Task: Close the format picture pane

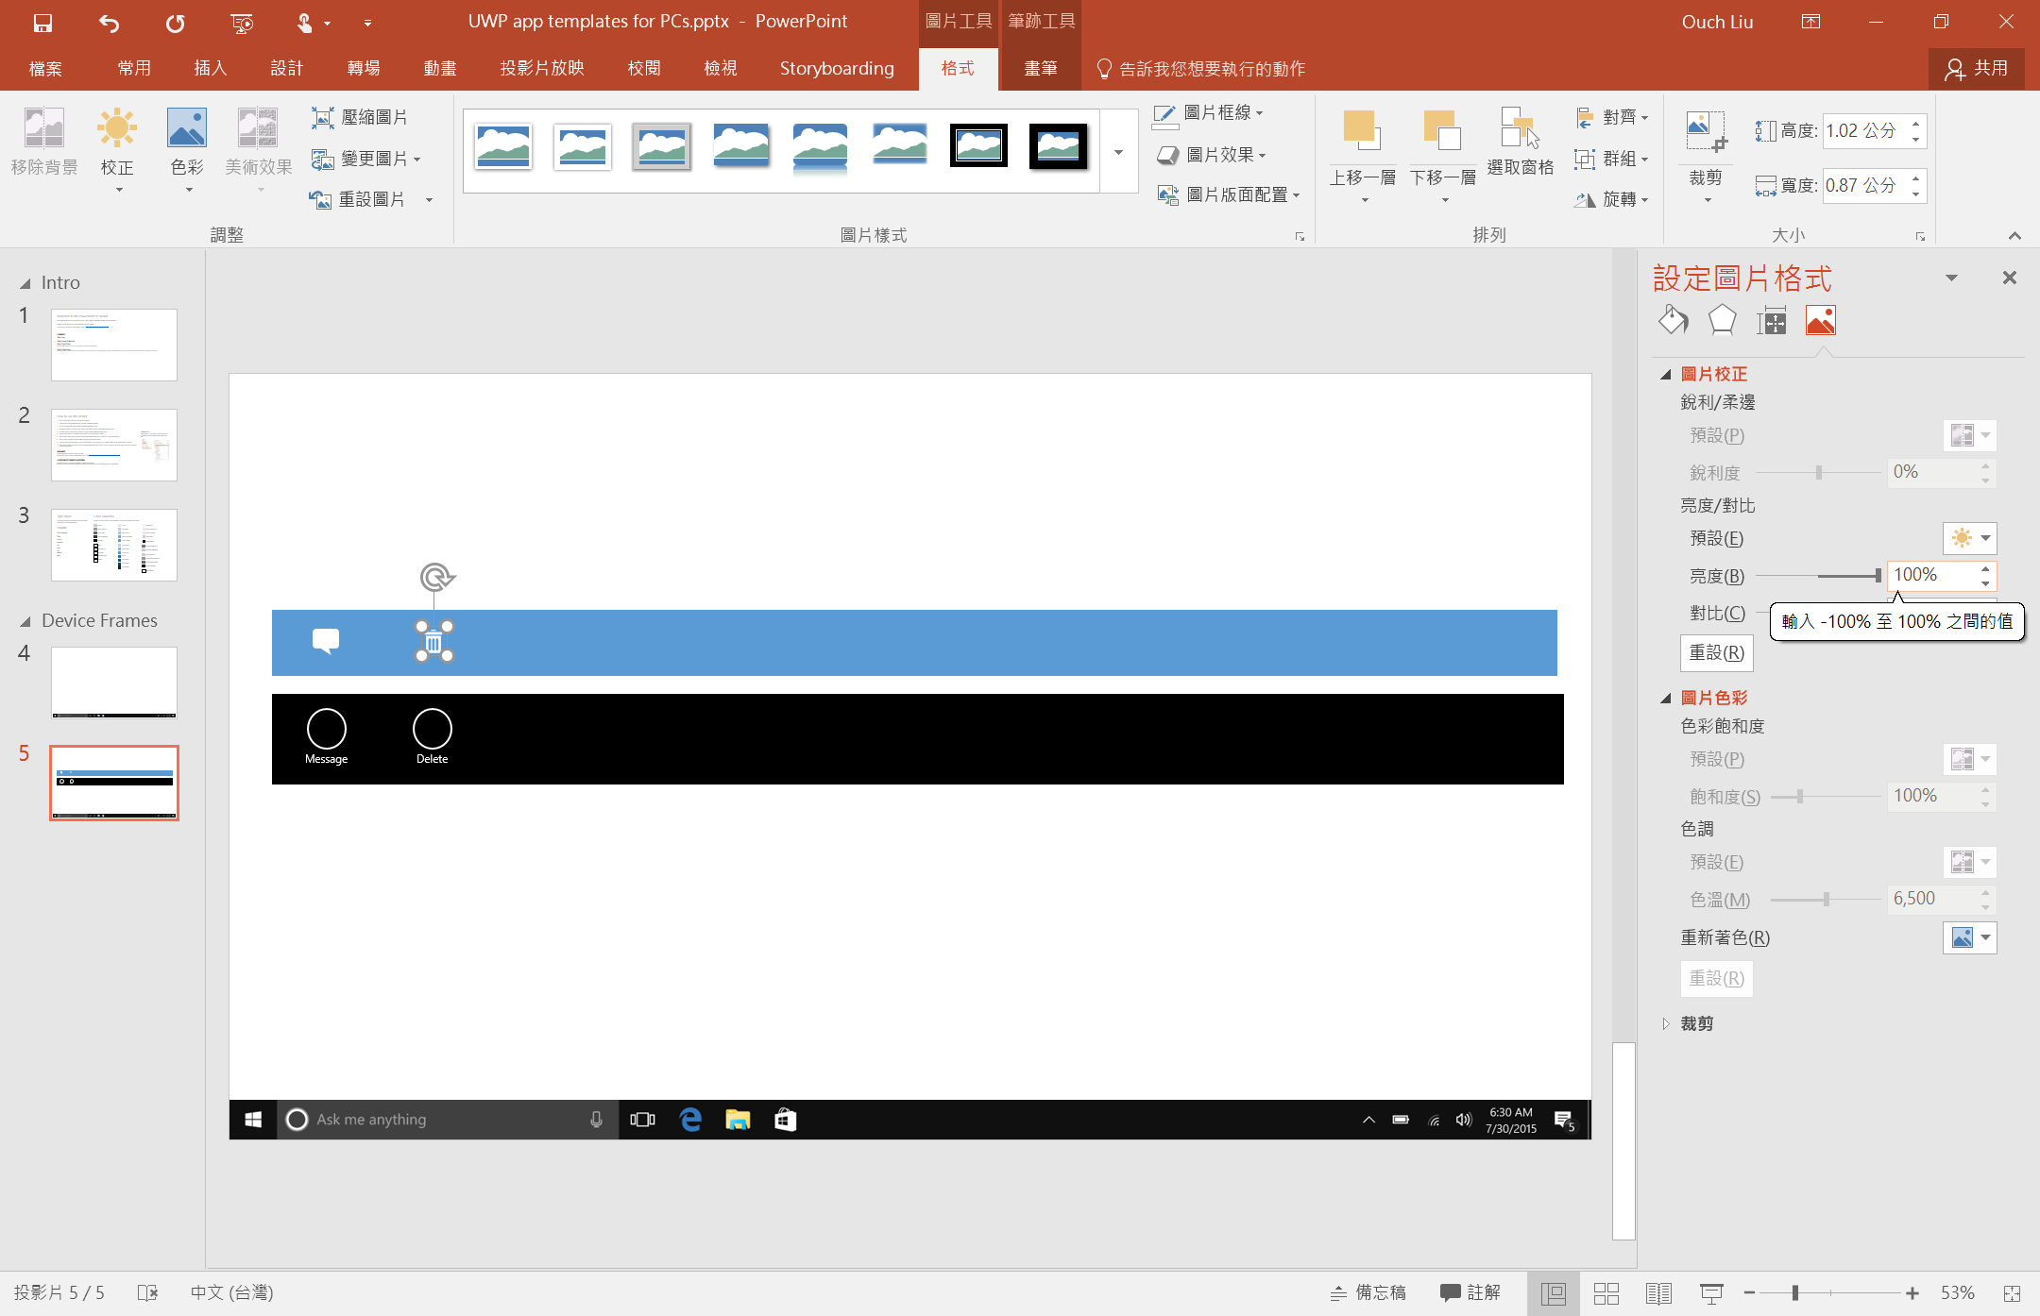Action: (x=2009, y=278)
